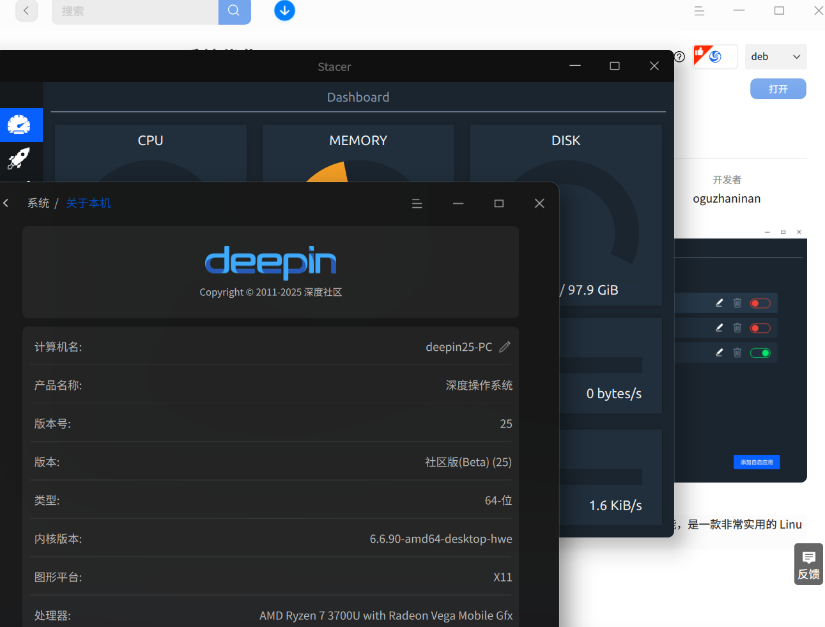Click the blue 打开 button
825x627 pixels.
coord(778,89)
